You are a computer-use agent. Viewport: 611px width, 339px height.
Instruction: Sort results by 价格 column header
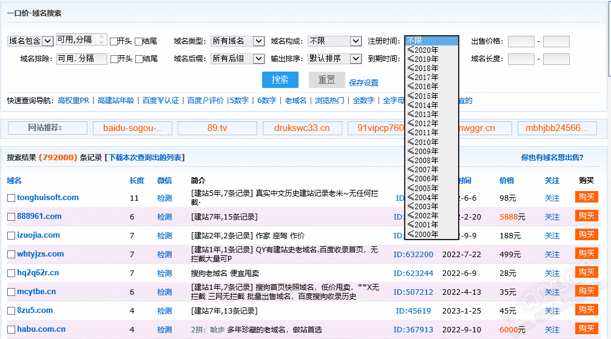(507, 180)
